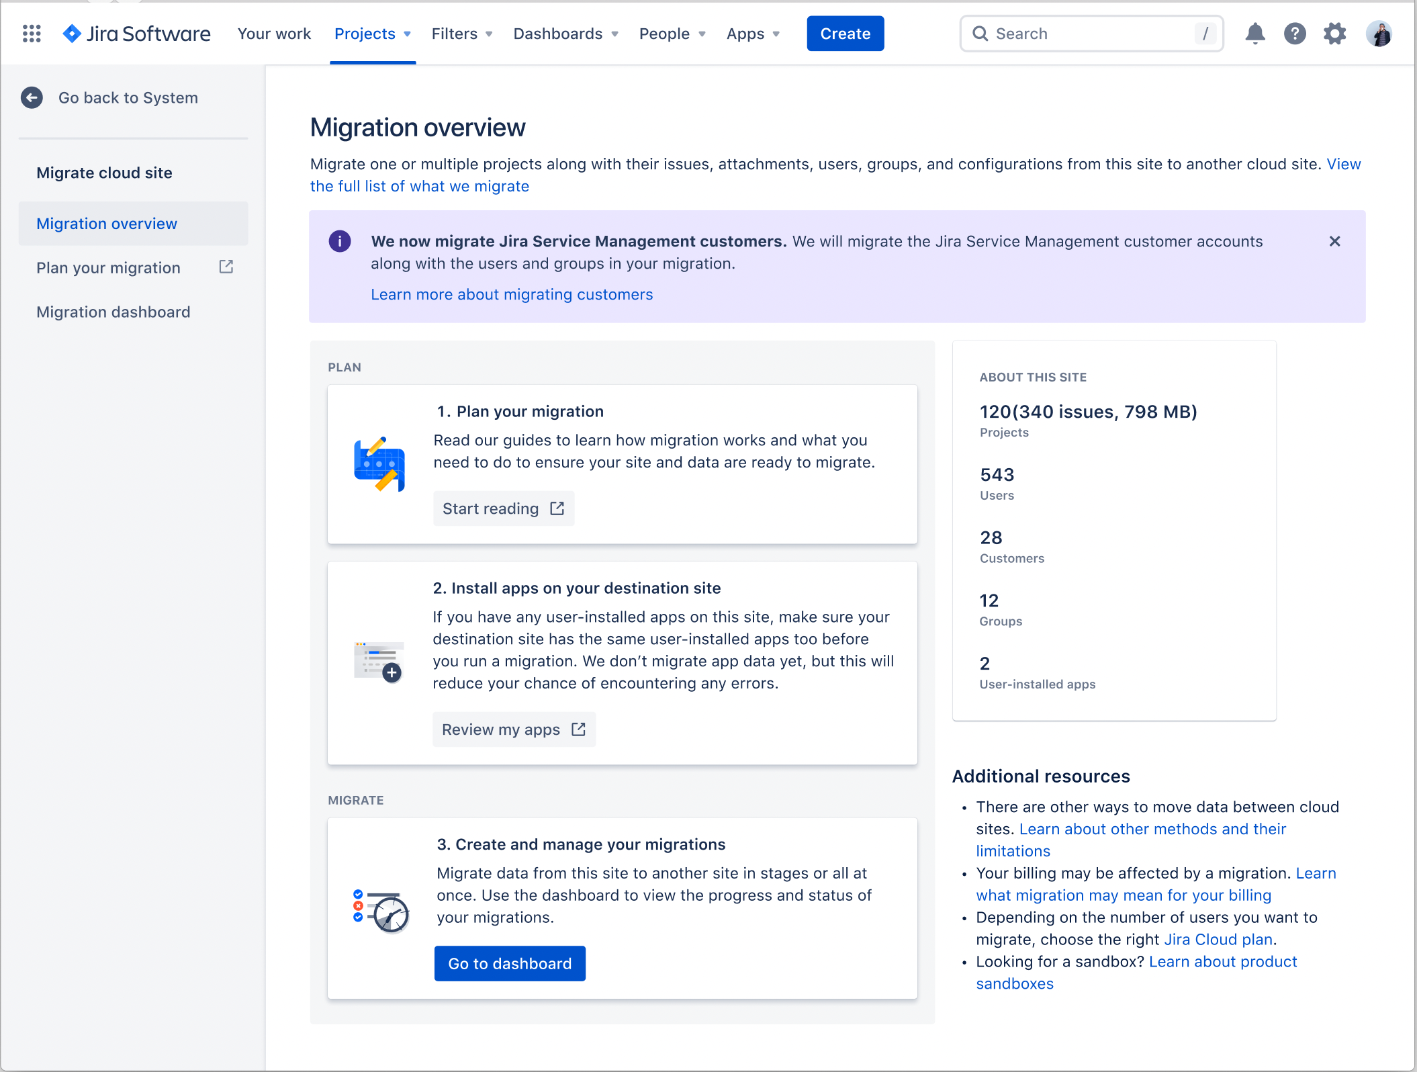The image size is (1417, 1072).
Task: Dismiss the Jira Service Management banner
Action: pyautogui.click(x=1335, y=241)
